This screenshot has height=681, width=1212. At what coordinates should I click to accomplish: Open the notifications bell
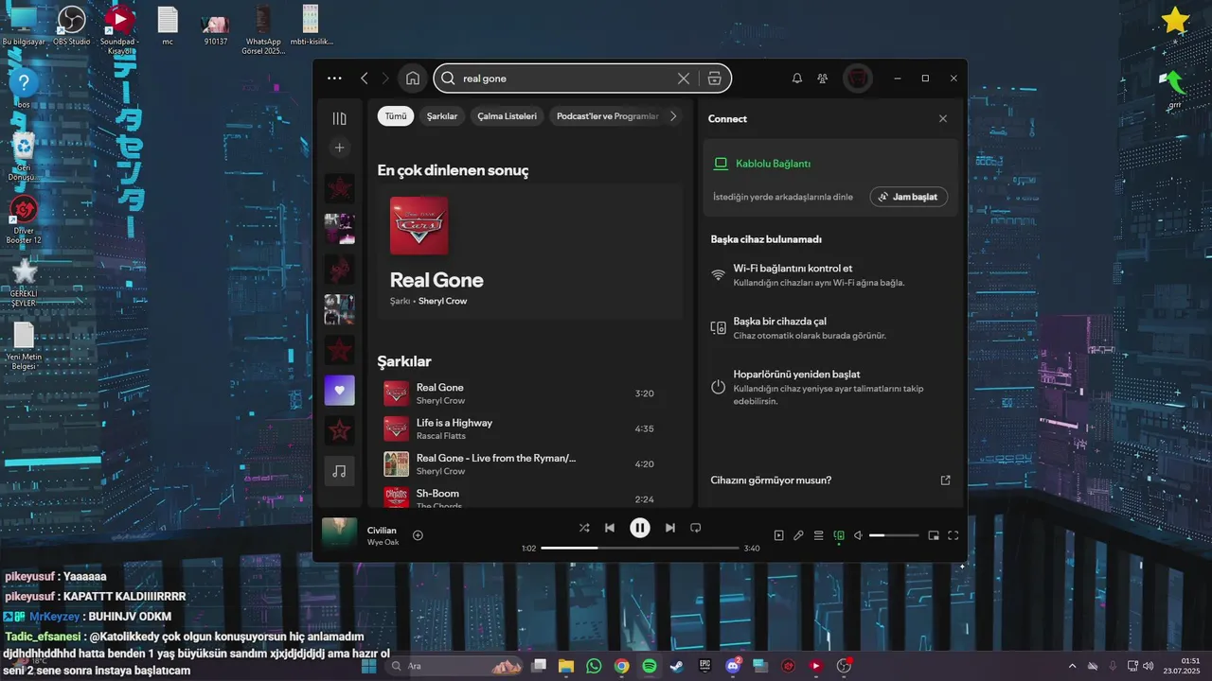tap(797, 79)
